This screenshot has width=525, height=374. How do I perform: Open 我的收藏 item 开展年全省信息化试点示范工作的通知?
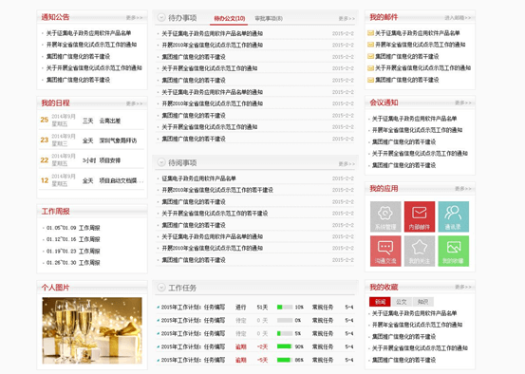tap(417, 325)
